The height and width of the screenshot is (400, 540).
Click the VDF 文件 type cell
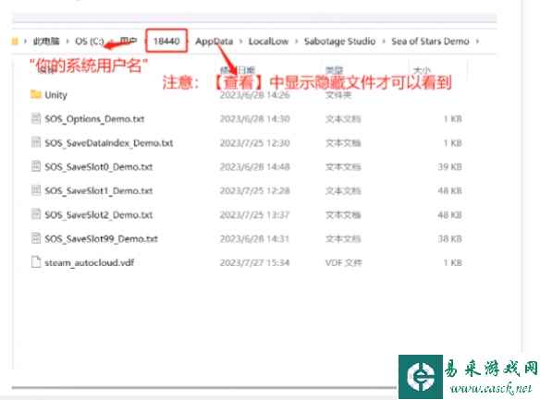(x=344, y=262)
